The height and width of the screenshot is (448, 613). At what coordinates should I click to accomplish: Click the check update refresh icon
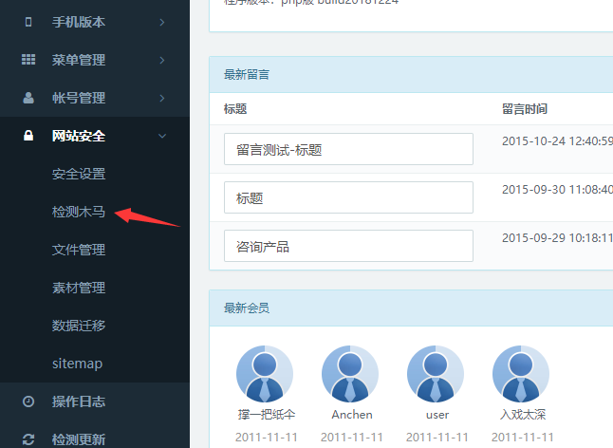28,439
